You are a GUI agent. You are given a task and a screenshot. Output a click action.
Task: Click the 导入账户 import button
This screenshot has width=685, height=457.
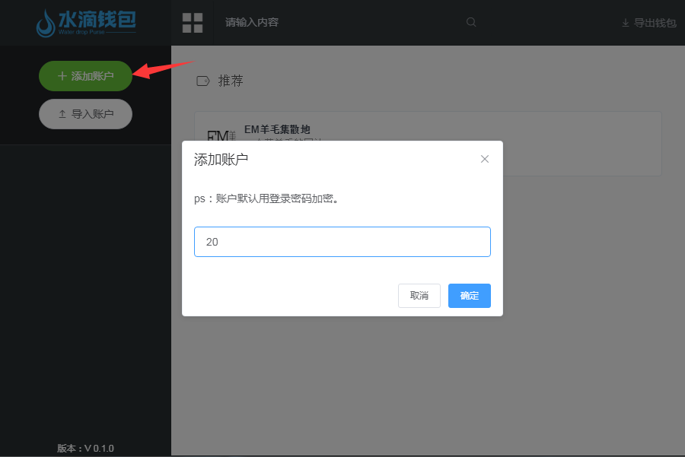(85, 114)
